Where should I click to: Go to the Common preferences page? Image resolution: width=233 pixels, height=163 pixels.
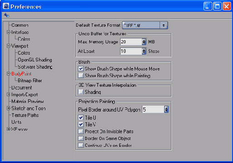[x=20, y=25]
